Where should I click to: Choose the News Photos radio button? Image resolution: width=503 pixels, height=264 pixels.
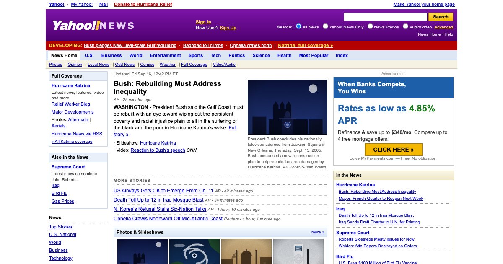point(370,26)
